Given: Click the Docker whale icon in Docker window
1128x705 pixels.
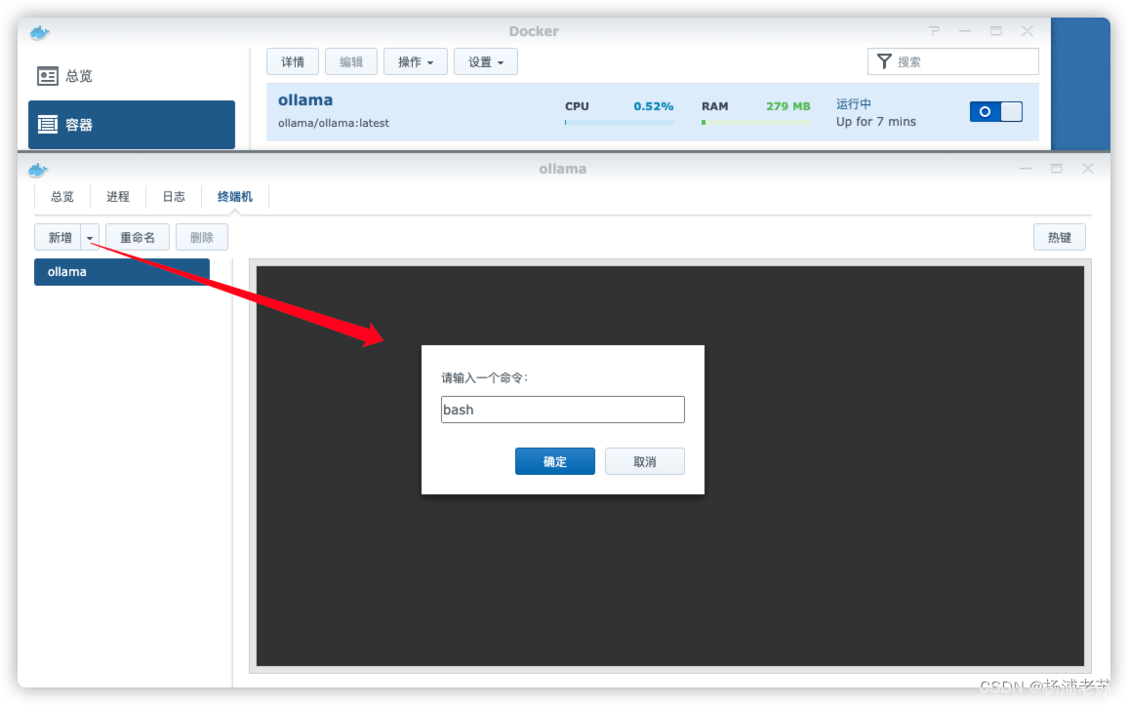Looking at the screenshot, I should tap(40, 32).
